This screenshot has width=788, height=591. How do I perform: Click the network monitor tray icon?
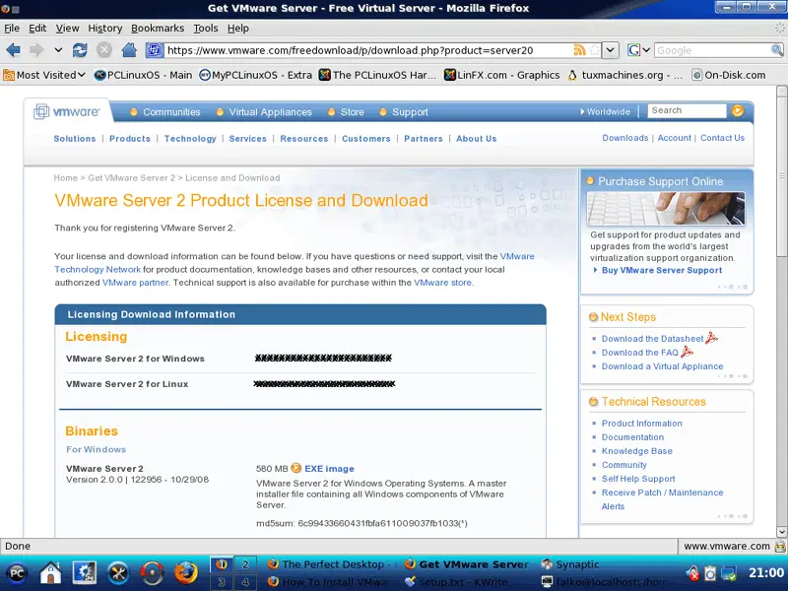[x=728, y=573]
